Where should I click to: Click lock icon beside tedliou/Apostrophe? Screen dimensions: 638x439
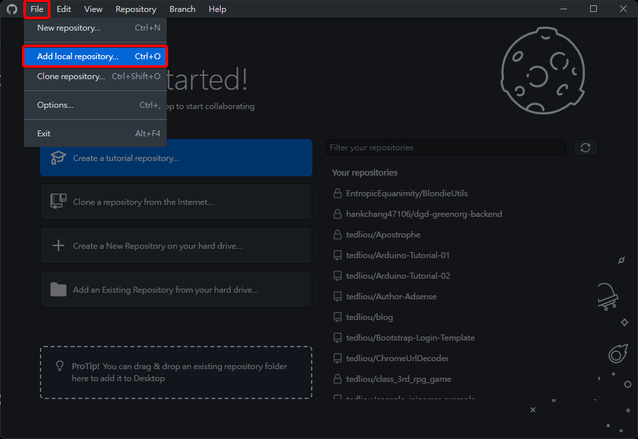pyautogui.click(x=338, y=235)
